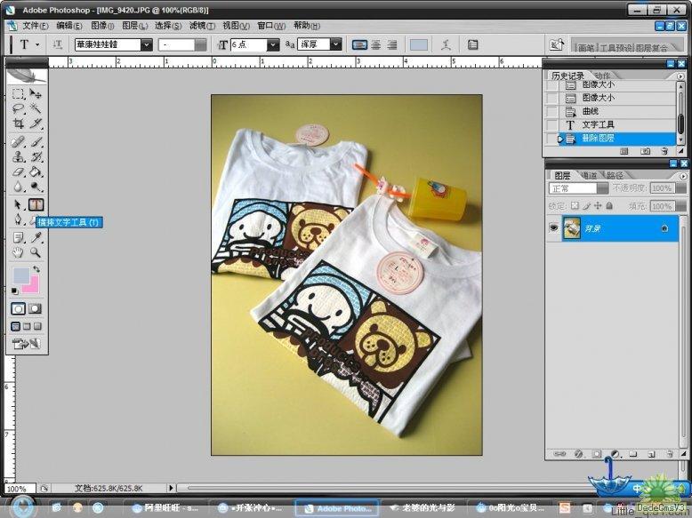Viewport: 692px width, 518px height.
Task: Open Layers panel flyout menu arrow
Action: (x=683, y=175)
